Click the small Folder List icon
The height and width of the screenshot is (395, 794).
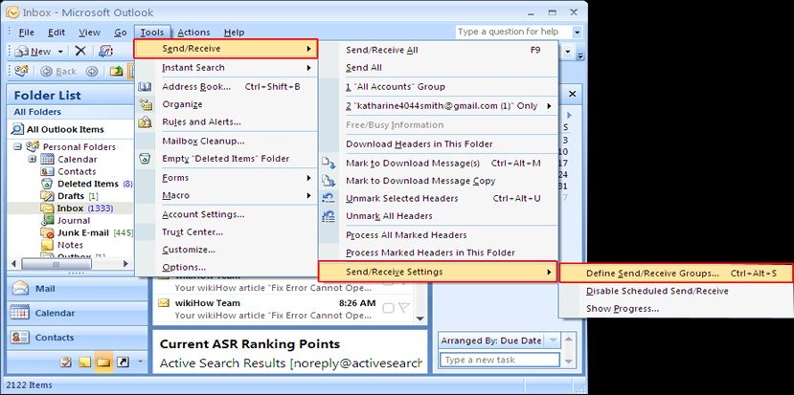(x=104, y=362)
